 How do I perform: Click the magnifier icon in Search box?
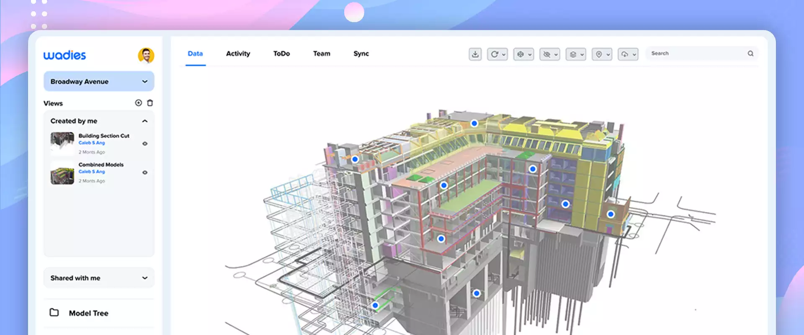750,54
